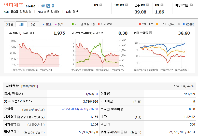Click relative return value -36.60 above chart
Screen dimensions: 198x138
183,33
